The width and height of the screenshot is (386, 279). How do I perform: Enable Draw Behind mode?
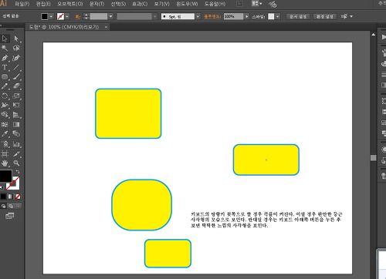point(11,206)
